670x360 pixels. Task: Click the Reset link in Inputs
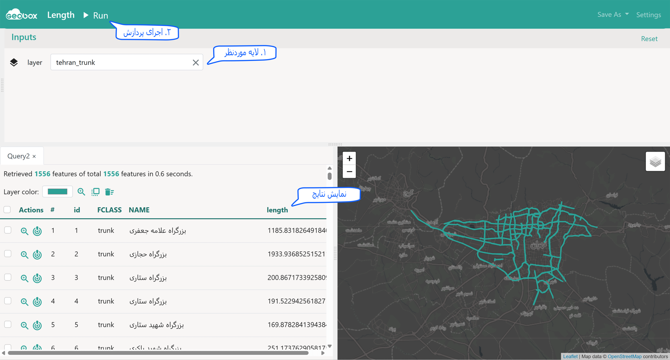coord(649,38)
